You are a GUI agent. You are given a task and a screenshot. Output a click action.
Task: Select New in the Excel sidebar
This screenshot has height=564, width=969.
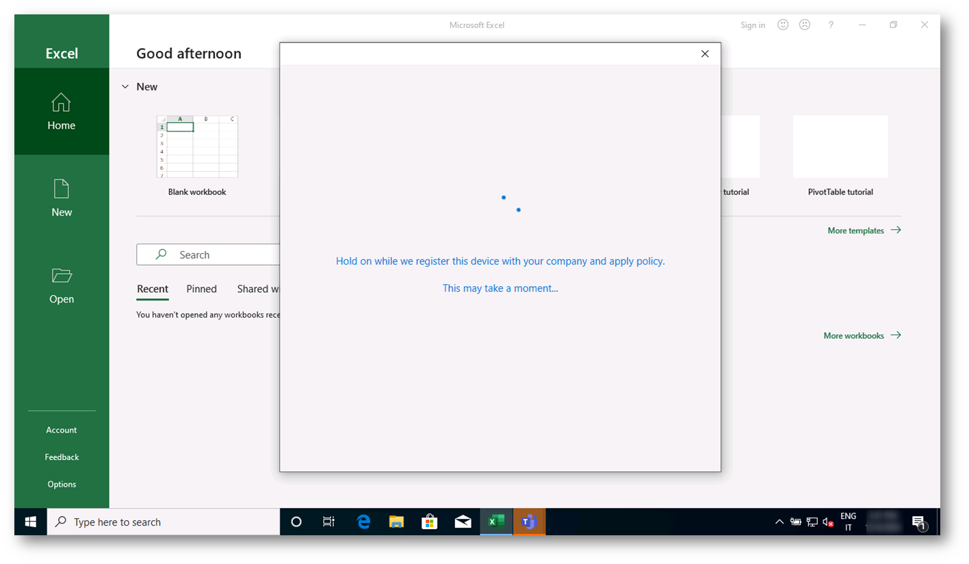(62, 198)
